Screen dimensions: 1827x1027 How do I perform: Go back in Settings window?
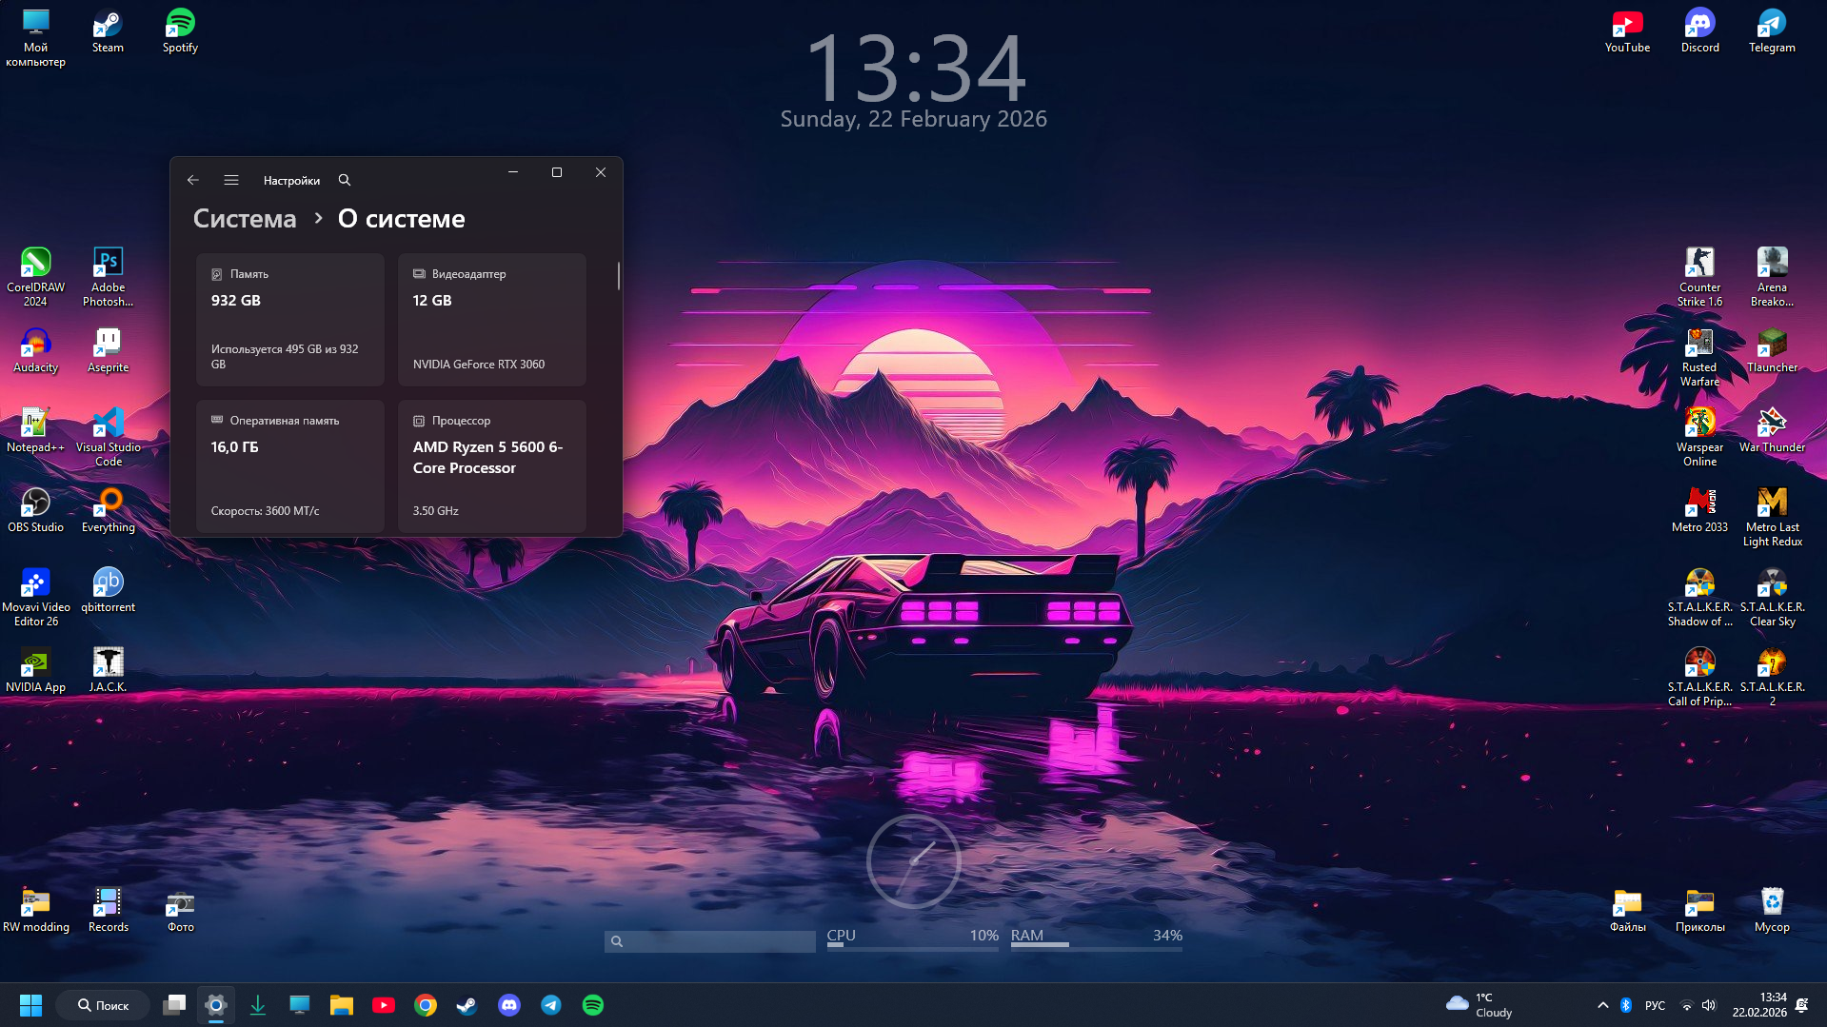(193, 180)
